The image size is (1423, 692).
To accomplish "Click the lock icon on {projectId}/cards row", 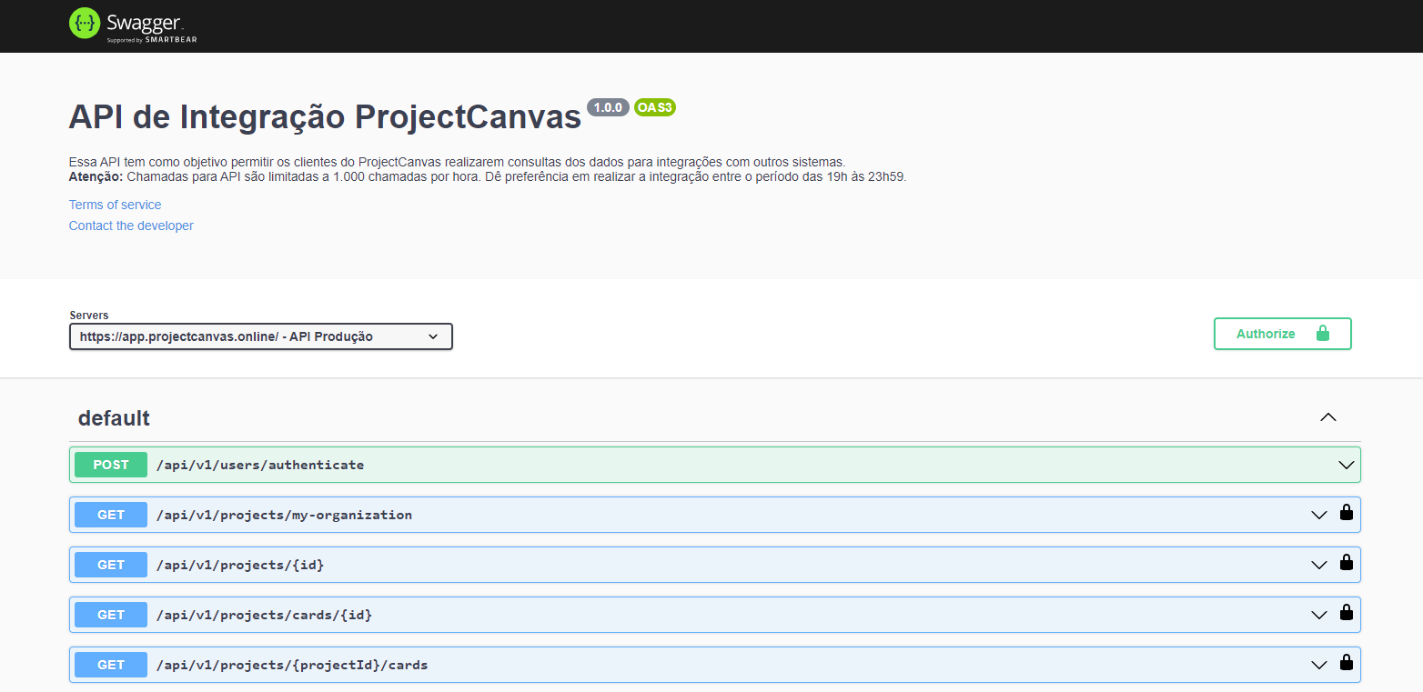I will coord(1346,663).
